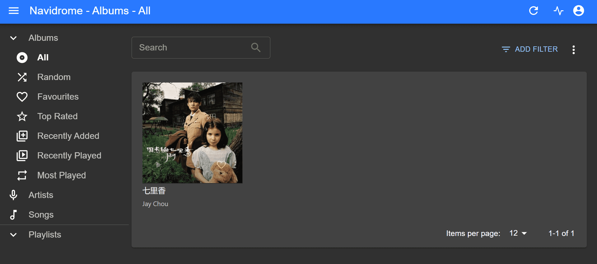Open the three-dot more options menu
The height and width of the screenshot is (264, 597).
click(x=573, y=49)
